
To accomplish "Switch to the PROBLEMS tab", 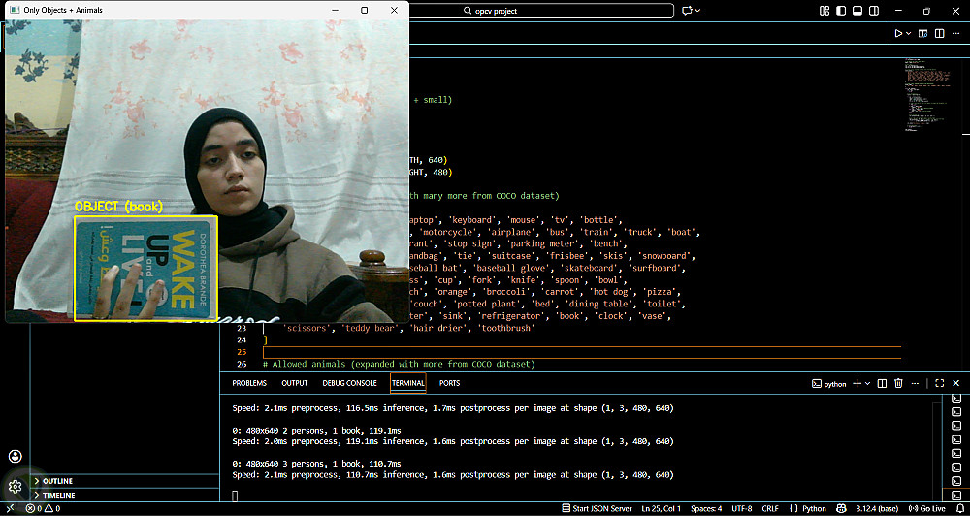I will tap(249, 383).
